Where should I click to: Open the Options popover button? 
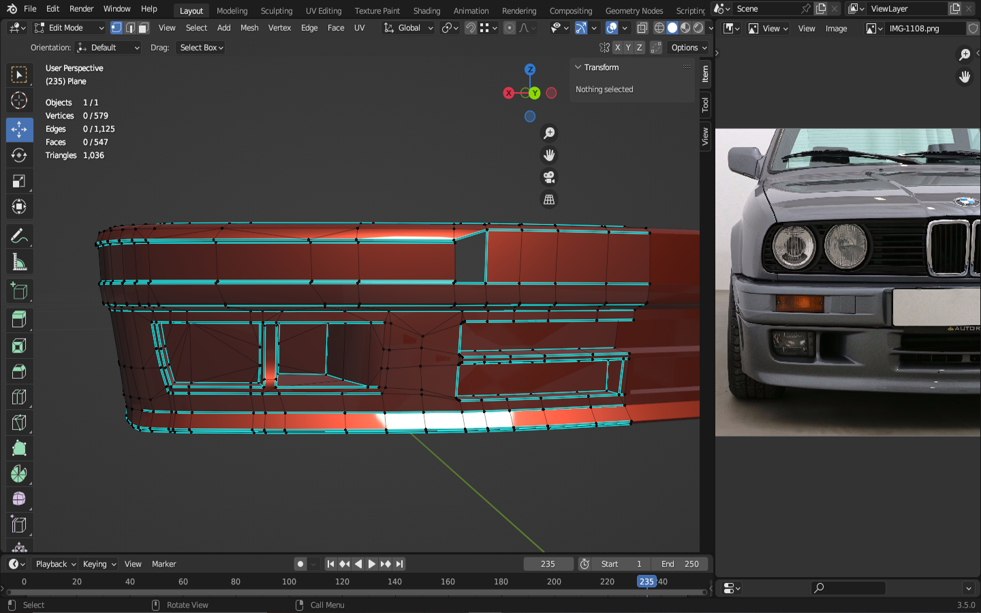pyautogui.click(x=689, y=48)
